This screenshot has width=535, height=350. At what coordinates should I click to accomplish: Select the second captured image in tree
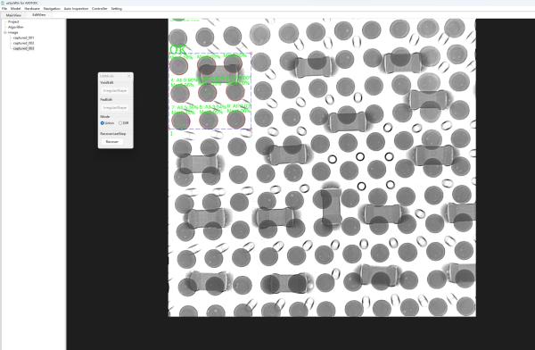pyautogui.click(x=23, y=44)
